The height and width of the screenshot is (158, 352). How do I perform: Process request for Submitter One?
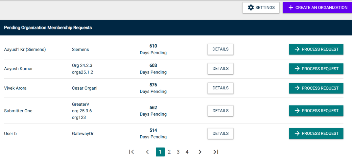tap(316, 111)
